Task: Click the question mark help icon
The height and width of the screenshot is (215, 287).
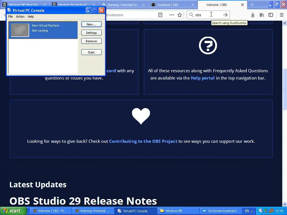Action: [x=208, y=45]
